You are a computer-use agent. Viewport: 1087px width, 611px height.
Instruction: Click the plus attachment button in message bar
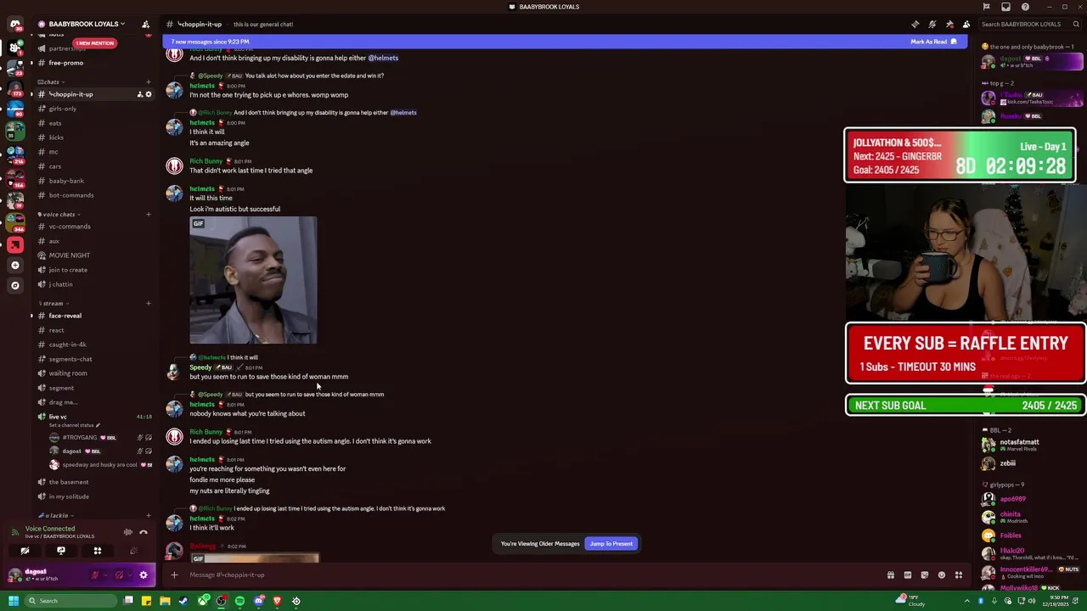pos(174,575)
